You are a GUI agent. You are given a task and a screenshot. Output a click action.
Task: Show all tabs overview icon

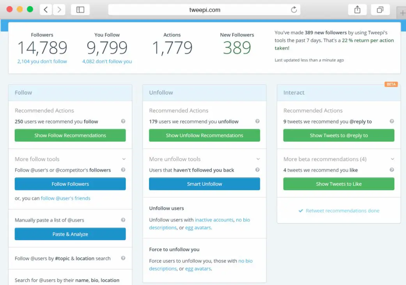380,10
